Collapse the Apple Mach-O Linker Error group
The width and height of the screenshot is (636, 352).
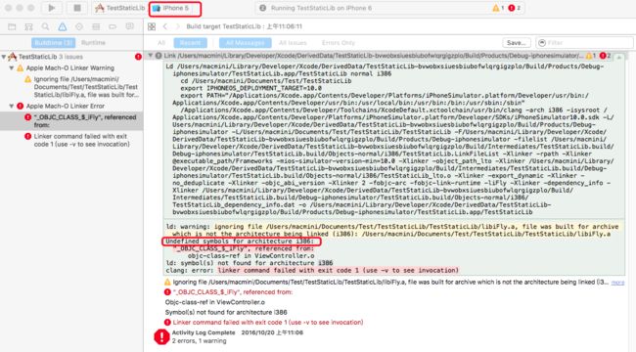[12, 106]
